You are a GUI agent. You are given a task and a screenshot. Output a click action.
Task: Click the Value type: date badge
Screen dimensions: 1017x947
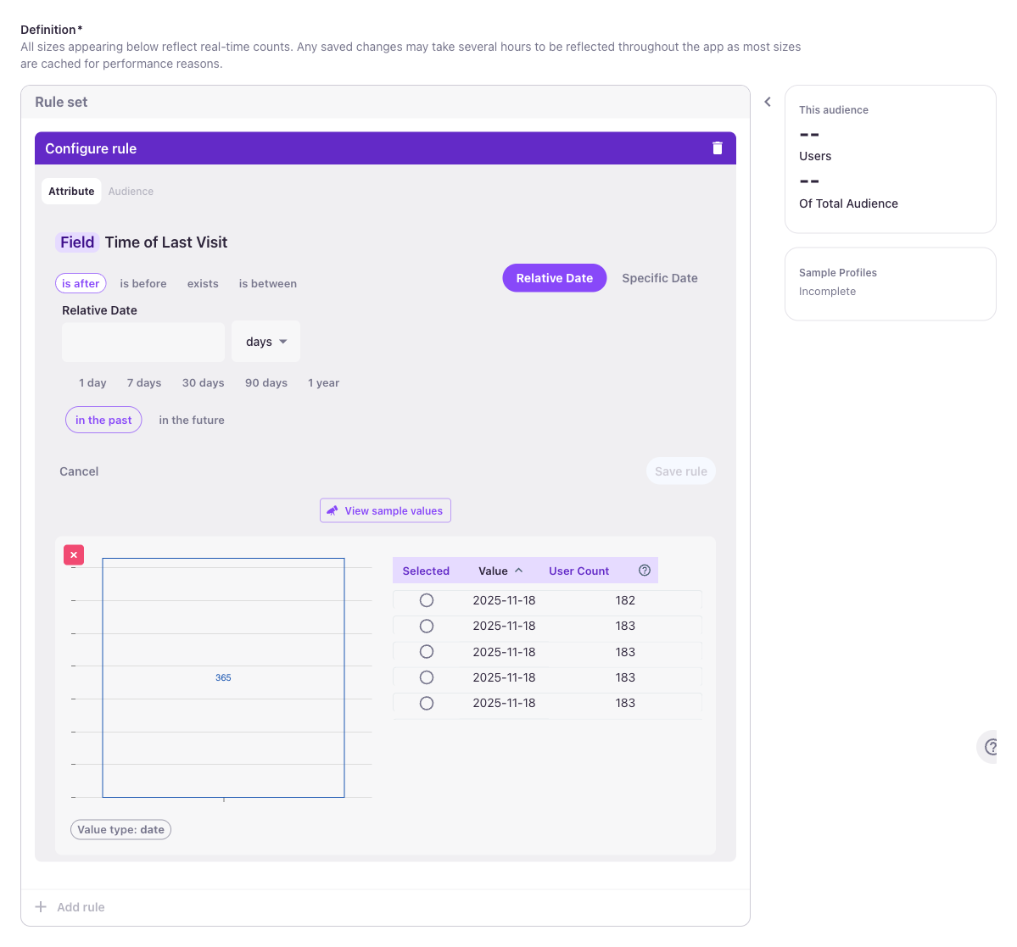tap(120, 830)
